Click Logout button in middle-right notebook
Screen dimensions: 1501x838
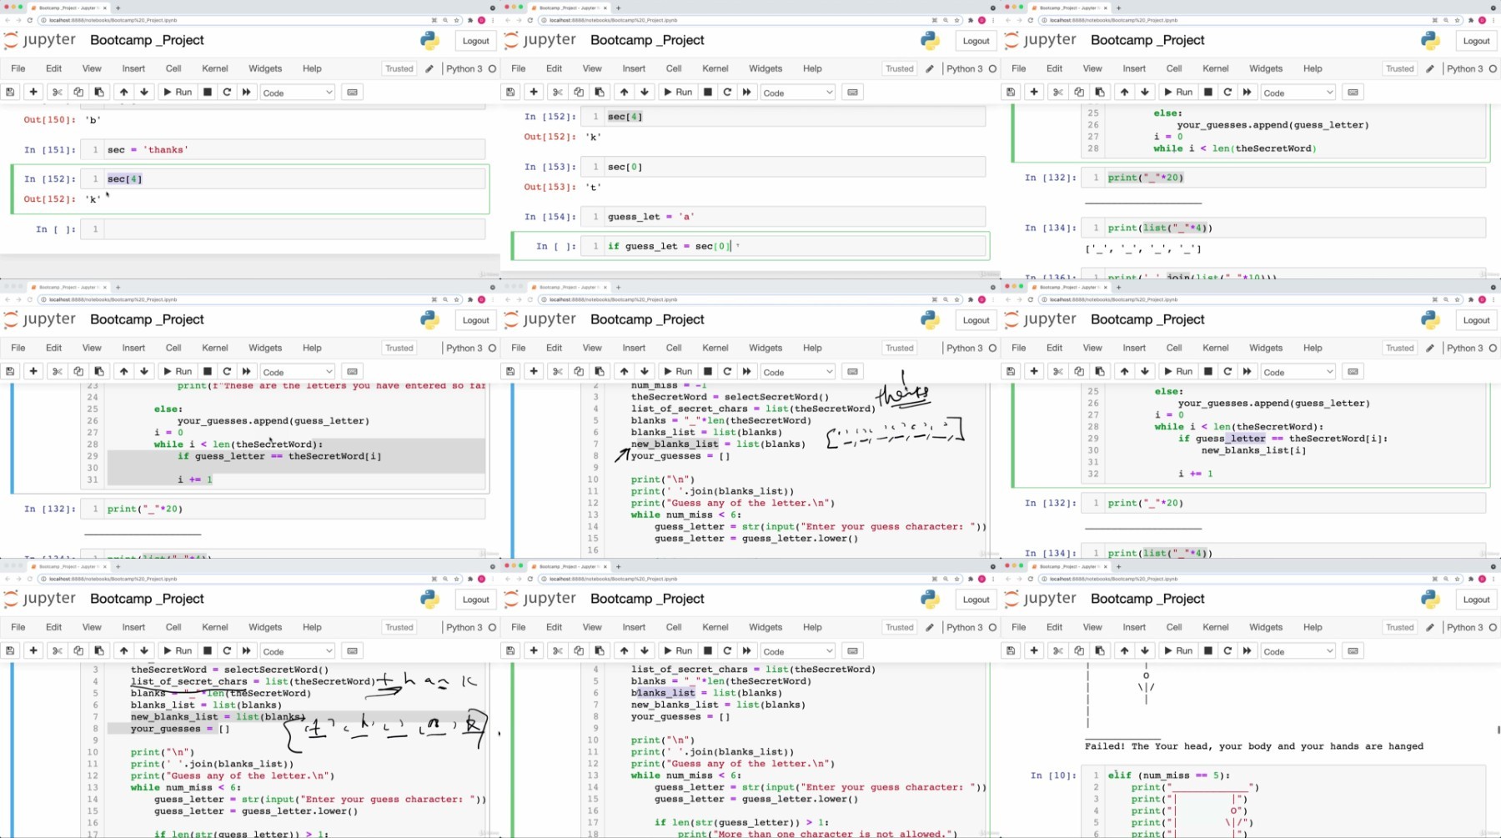pyautogui.click(x=1476, y=320)
